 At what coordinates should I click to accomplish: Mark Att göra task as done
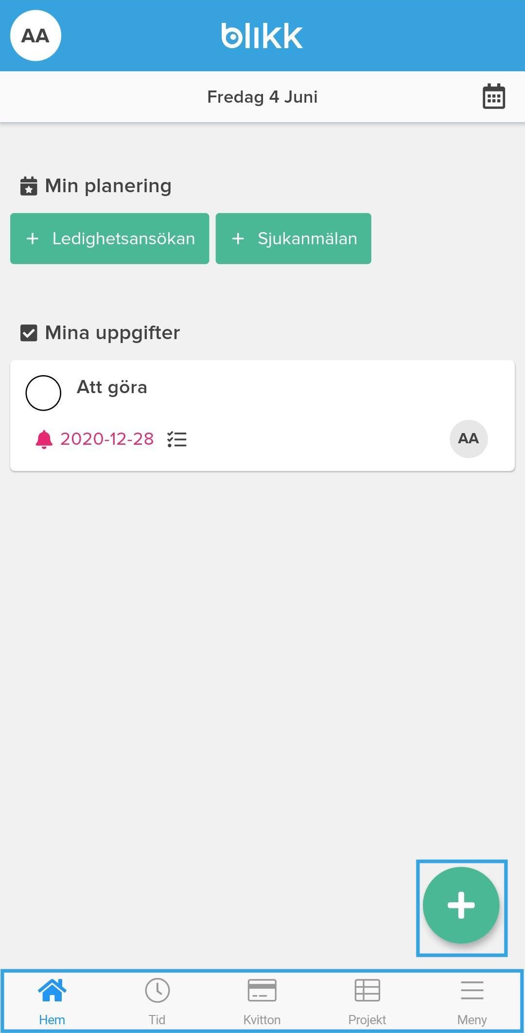point(43,393)
